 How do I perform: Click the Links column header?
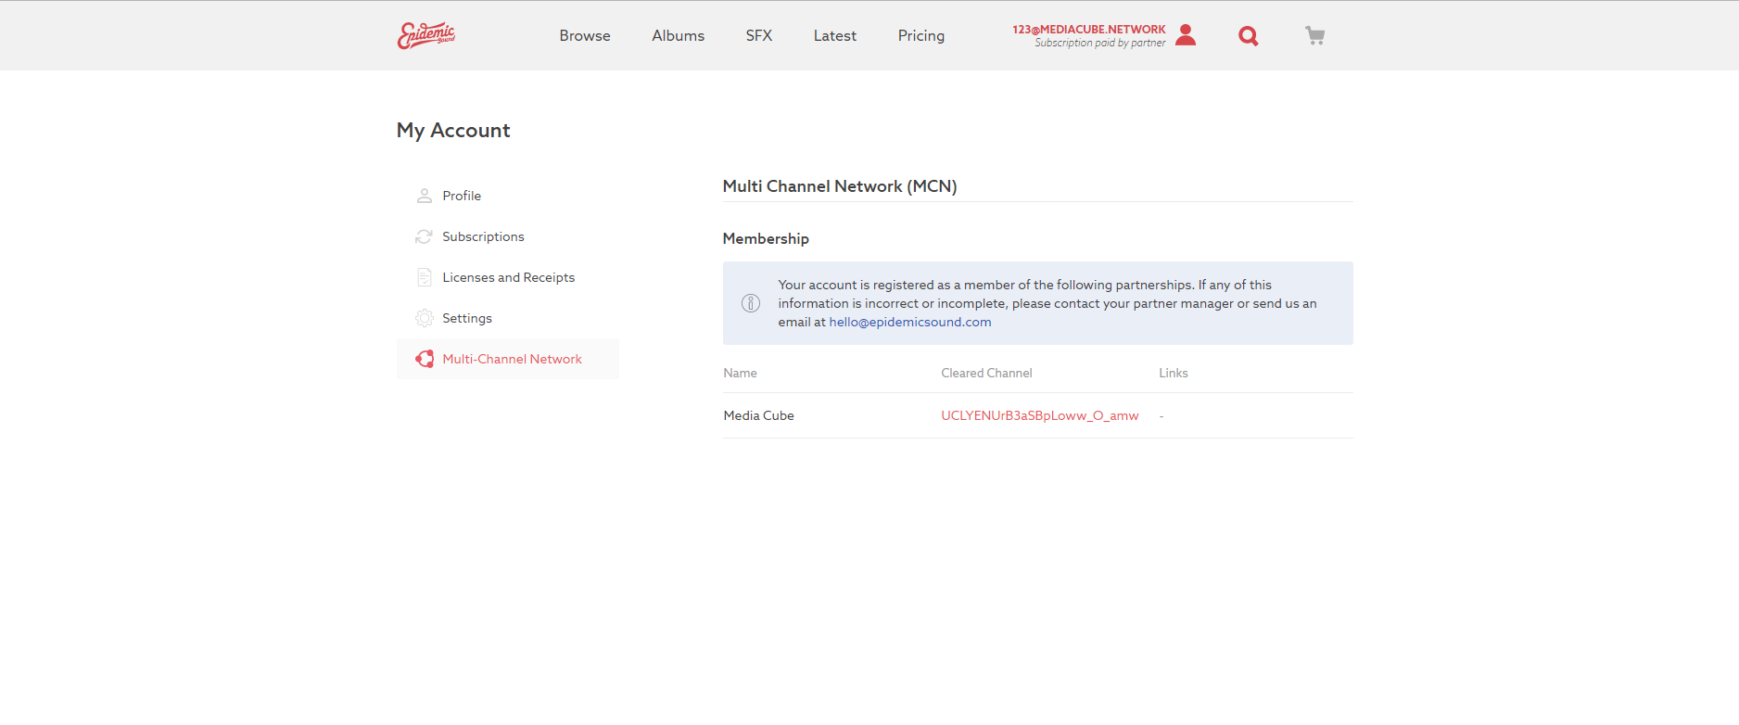coord(1174,373)
